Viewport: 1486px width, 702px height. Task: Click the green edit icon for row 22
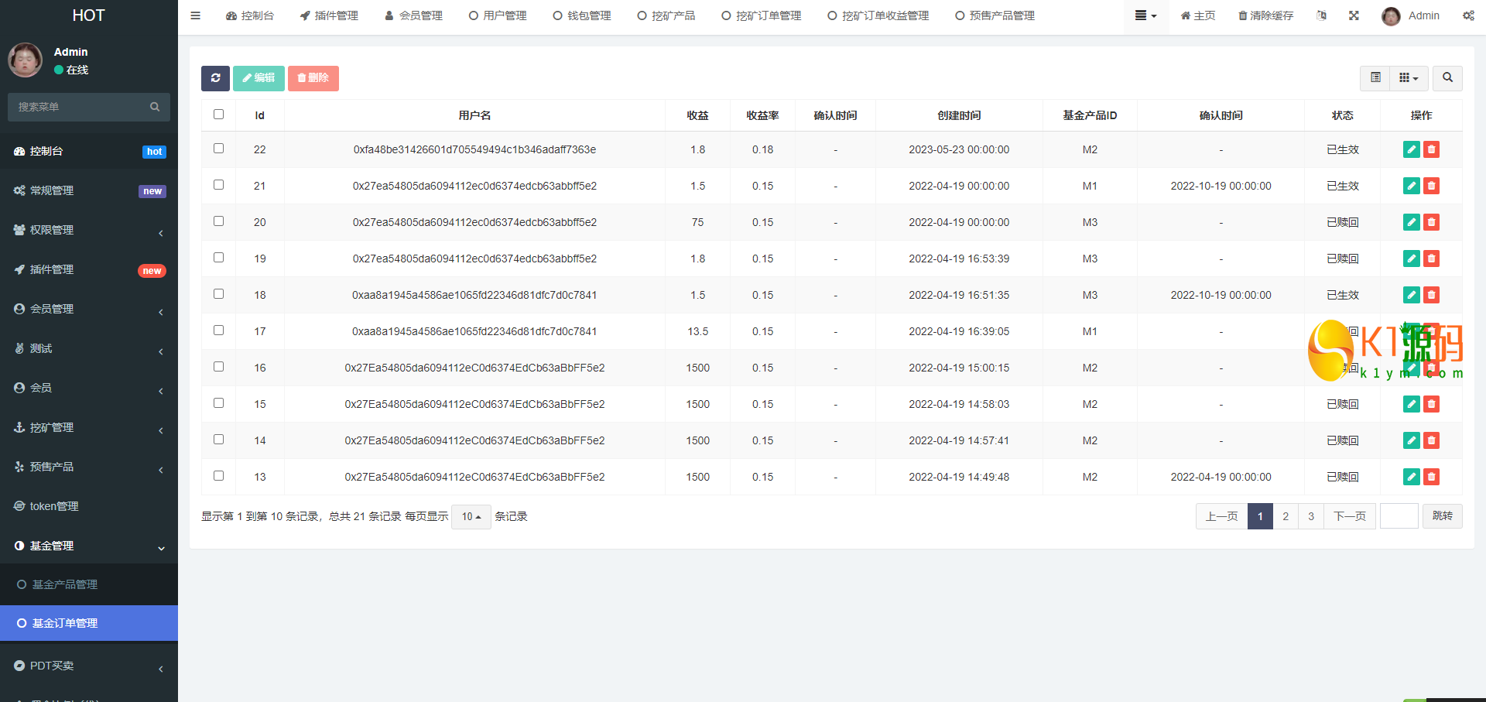coord(1411,149)
